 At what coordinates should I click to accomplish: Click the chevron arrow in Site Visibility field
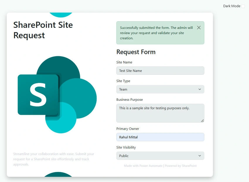tap(199, 156)
